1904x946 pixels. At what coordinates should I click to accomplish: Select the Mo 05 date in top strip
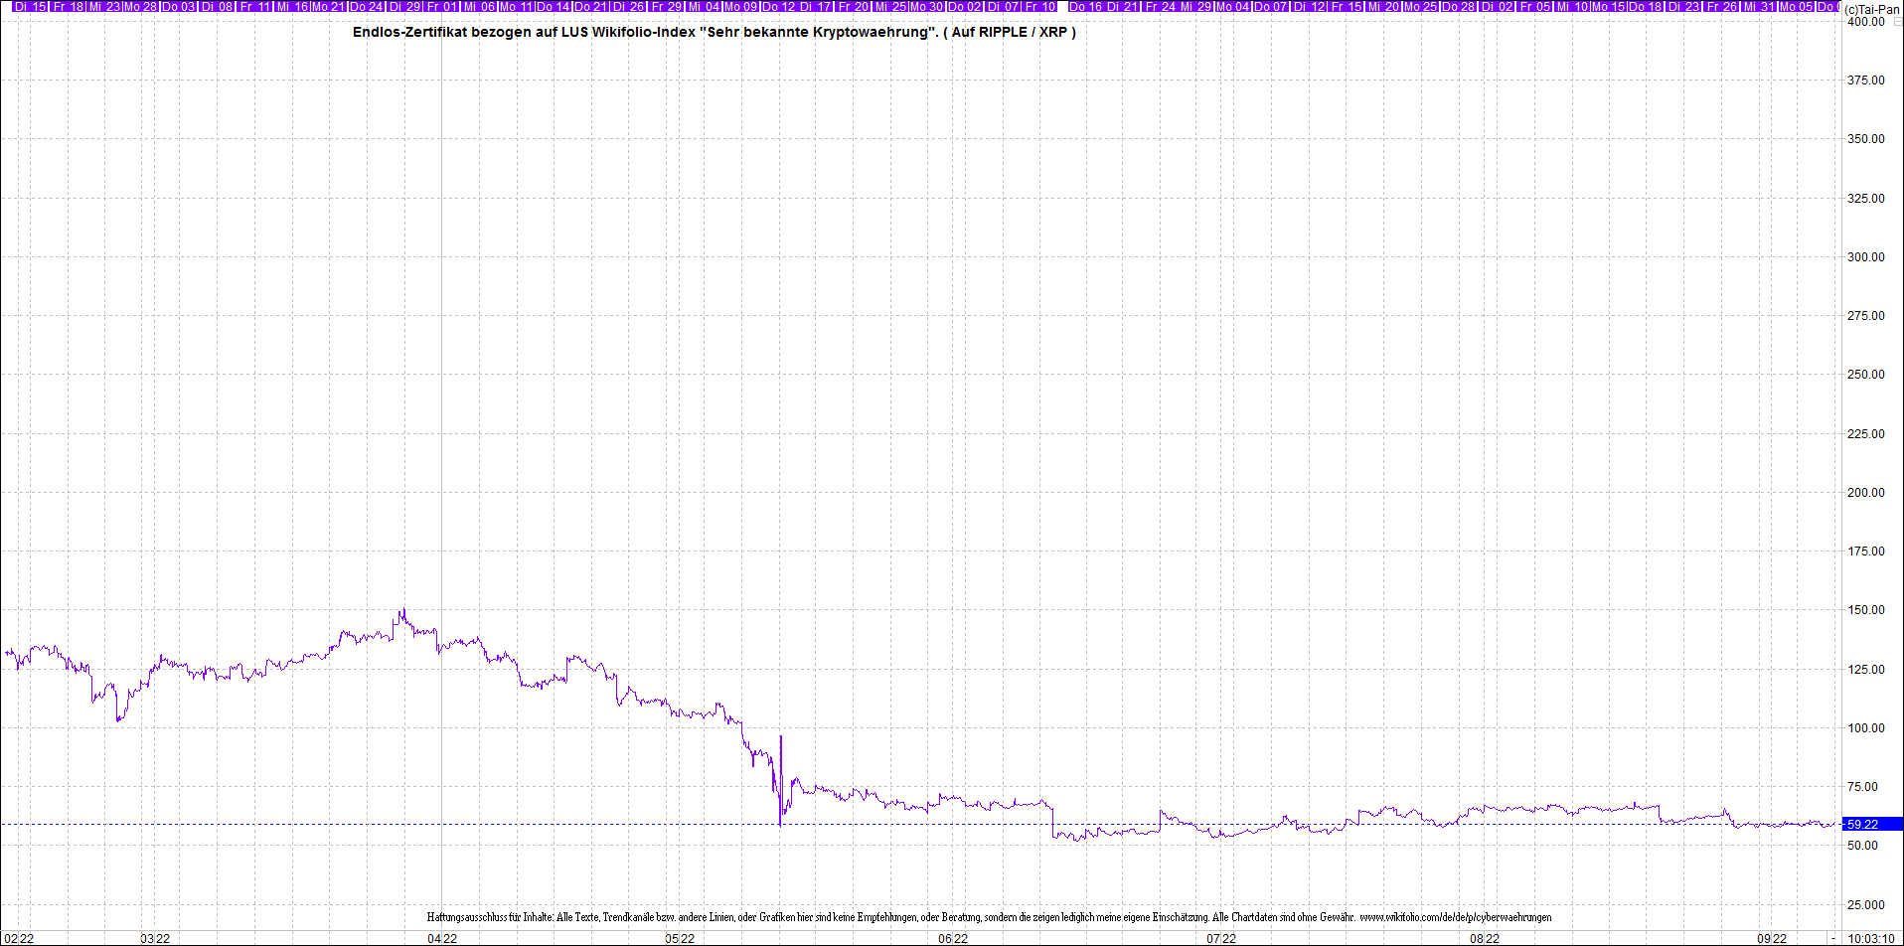point(1797,7)
